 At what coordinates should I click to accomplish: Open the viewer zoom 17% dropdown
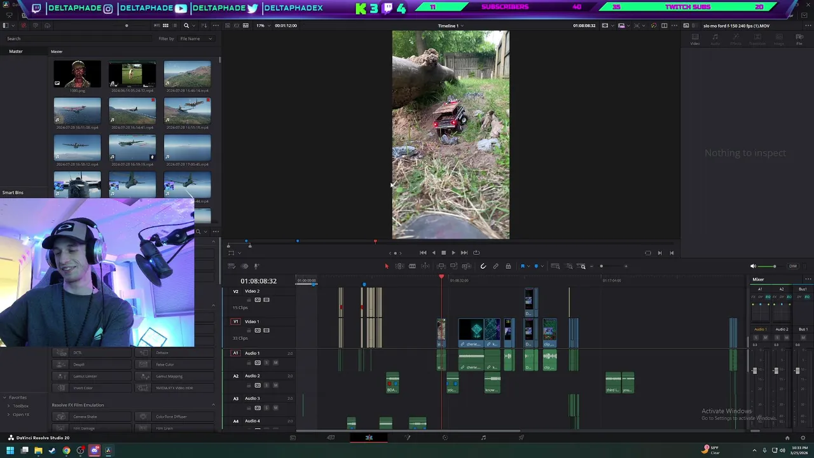click(262, 25)
